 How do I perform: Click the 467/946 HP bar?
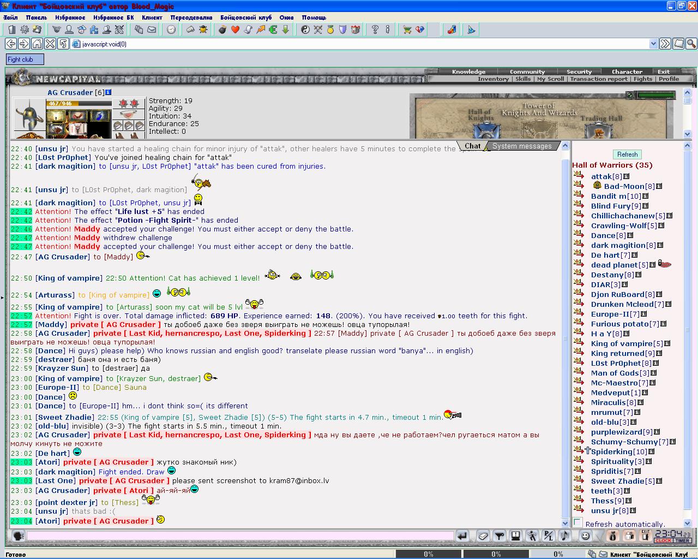pyautogui.click(x=79, y=103)
